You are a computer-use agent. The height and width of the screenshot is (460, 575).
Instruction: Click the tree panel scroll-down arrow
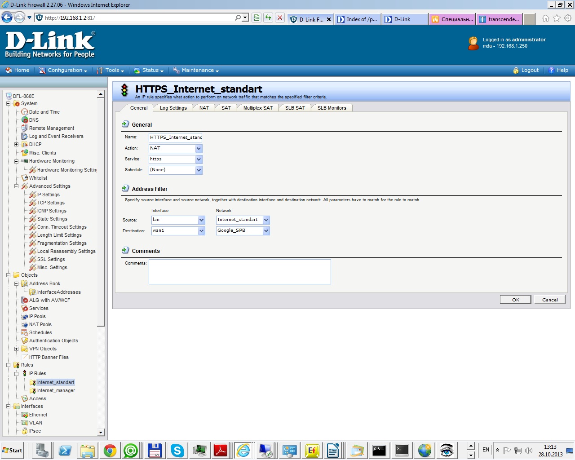[101, 432]
